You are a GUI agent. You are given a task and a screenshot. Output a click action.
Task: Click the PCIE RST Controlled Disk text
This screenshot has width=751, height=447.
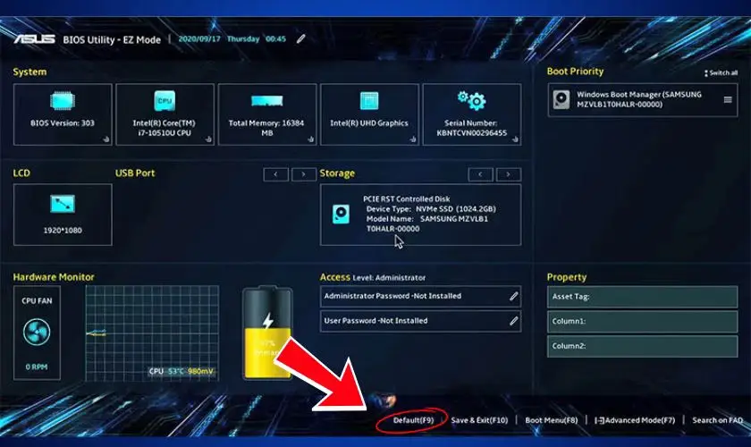pos(406,198)
